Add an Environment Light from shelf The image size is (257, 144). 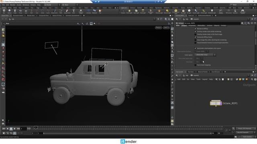pyautogui.click(x=176, y=12)
